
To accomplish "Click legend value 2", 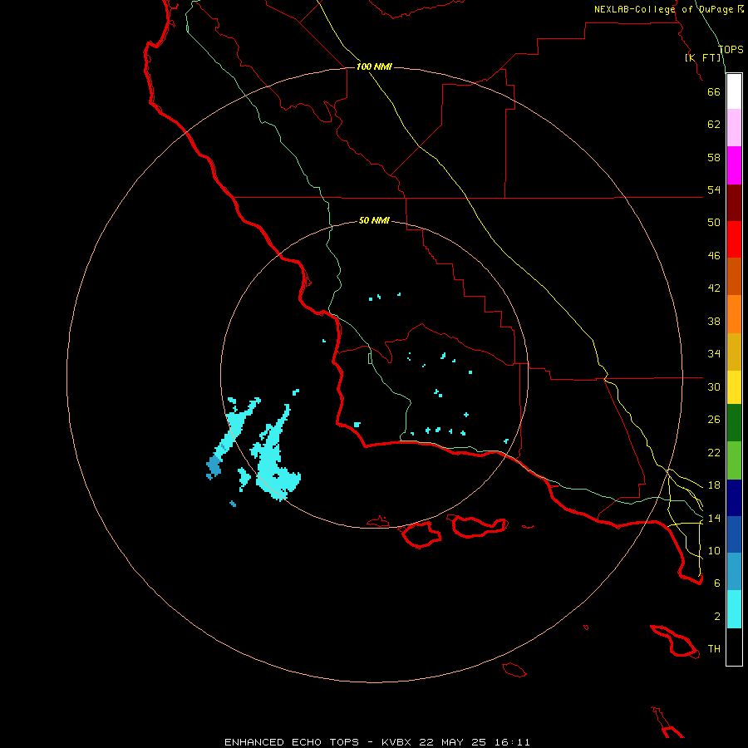I will click(x=716, y=617).
